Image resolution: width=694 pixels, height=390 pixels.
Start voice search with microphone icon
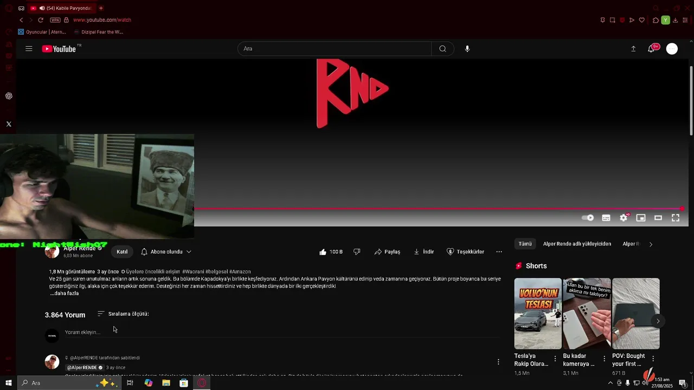467,49
